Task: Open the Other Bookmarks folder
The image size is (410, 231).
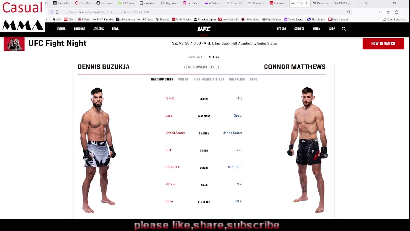Action: 395,20
